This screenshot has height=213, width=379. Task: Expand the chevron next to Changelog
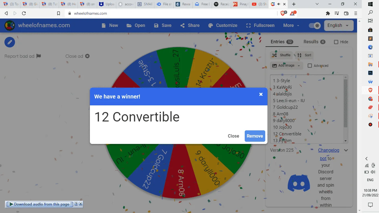pos(346,150)
